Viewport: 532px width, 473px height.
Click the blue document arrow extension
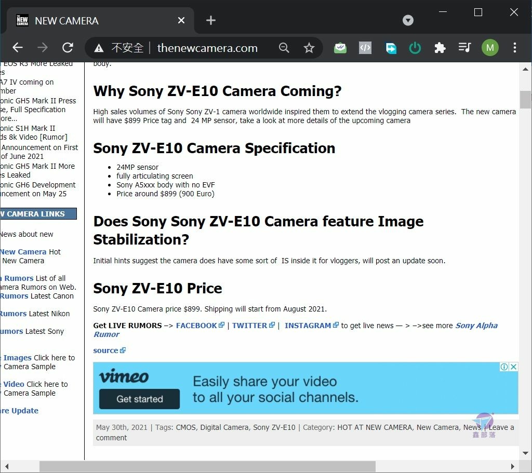391,48
